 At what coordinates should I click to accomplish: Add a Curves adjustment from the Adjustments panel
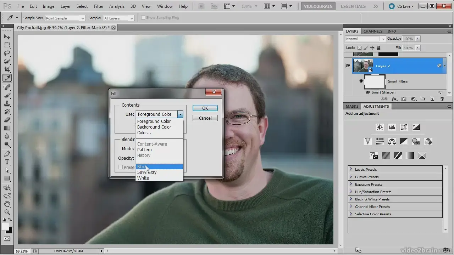click(404, 127)
